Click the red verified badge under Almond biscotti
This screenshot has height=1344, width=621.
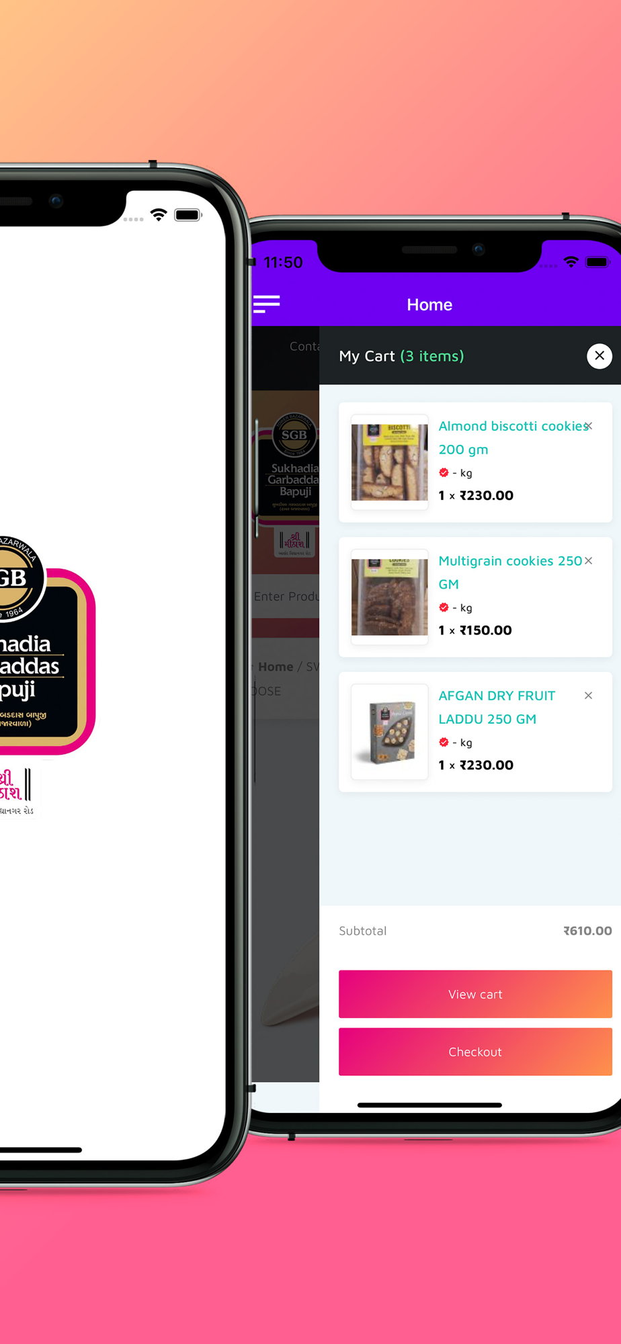click(444, 472)
